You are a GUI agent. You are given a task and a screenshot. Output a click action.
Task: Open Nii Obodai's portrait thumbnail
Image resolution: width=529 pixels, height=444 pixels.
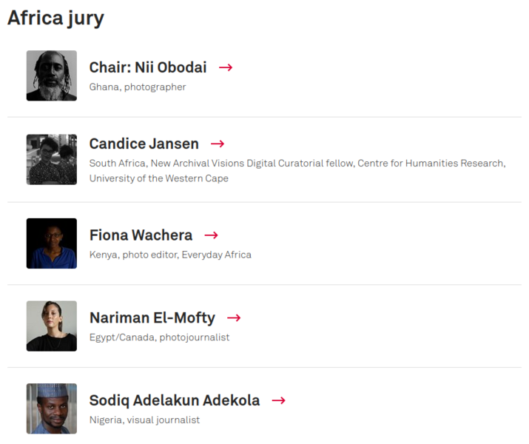coord(52,75)
